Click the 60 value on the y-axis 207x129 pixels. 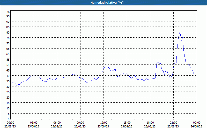click(8, 54)
